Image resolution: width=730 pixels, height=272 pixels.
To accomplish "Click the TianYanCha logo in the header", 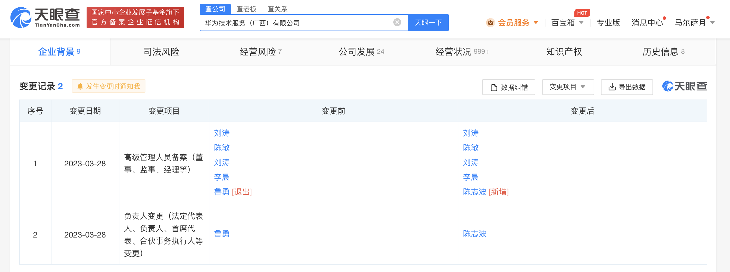I will 45,18.
